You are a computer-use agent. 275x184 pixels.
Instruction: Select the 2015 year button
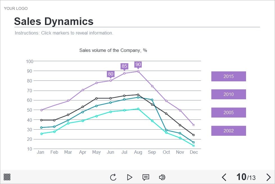(x=228, y=76)
